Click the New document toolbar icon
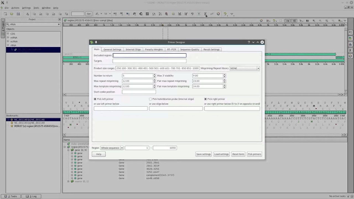Image resolution: width=354 pixels, height=199 pixels. pyautogui.click(x=5, y=14)
